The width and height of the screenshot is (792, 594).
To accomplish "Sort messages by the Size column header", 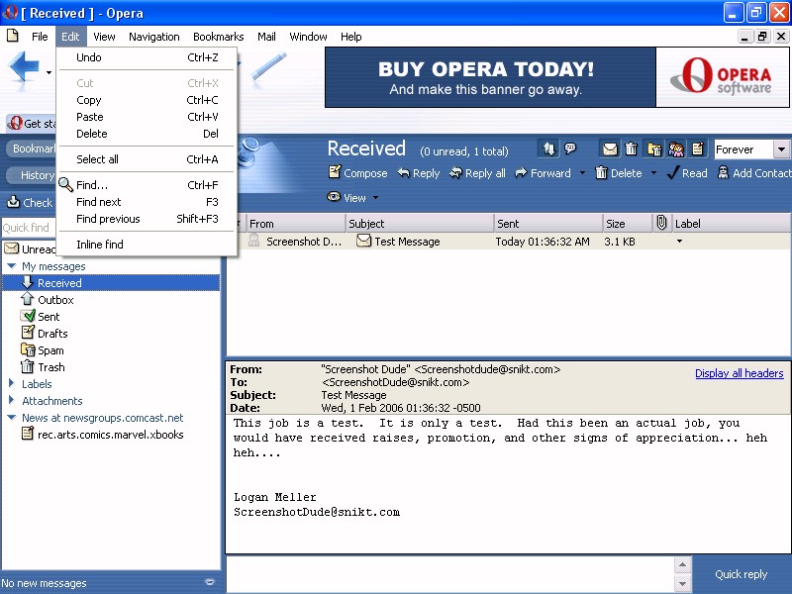I will pyautogui.click(x=628, y=224).
